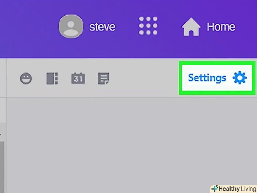Click the dark scrollbar thumb on left pane

[x=2, y=168]
